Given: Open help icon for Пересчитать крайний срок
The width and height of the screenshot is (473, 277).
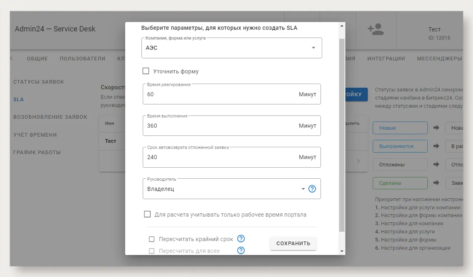Looking at the screenshot, I should (x=241, y=239).
